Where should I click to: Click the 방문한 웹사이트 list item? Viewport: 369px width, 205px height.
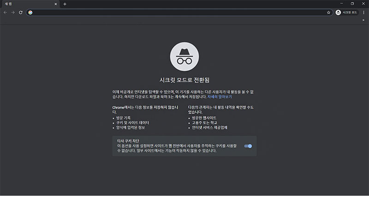coord(204,118)
